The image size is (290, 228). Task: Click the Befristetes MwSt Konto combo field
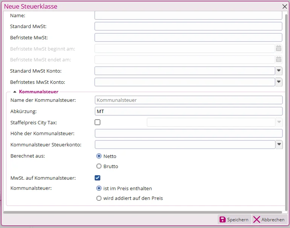pos(185,82)
